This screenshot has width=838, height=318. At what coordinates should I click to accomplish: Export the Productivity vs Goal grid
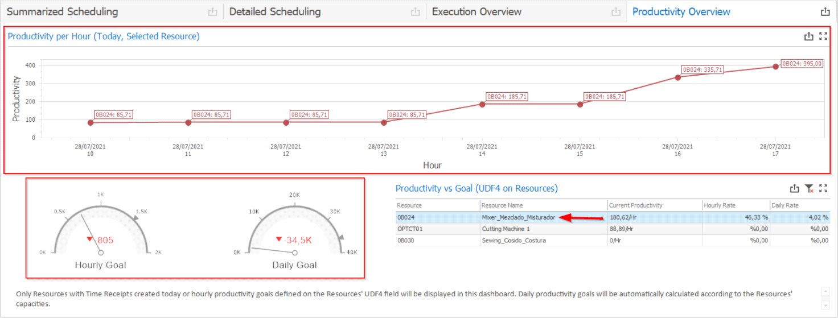(x=795, y=188)
